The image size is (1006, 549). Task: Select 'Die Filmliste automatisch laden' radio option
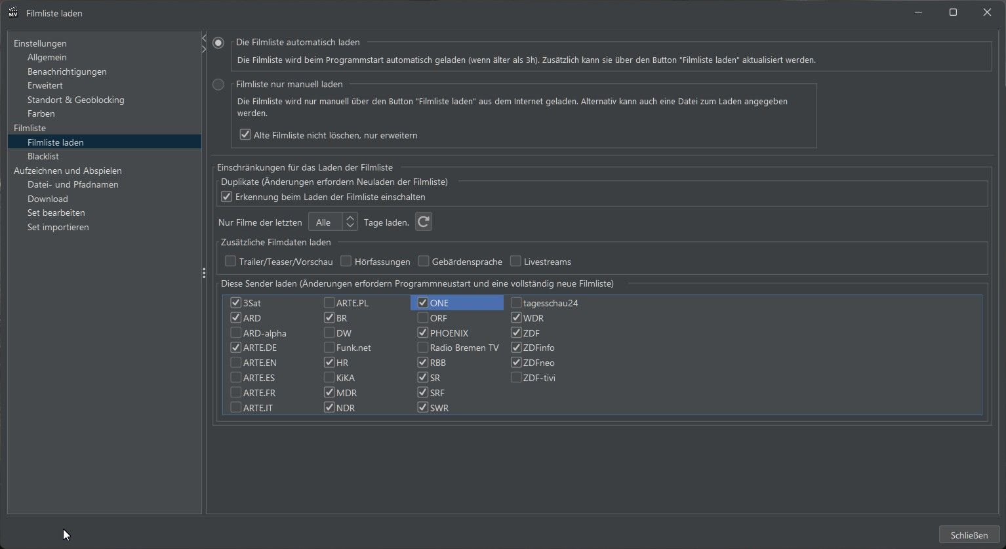point(218,43)
